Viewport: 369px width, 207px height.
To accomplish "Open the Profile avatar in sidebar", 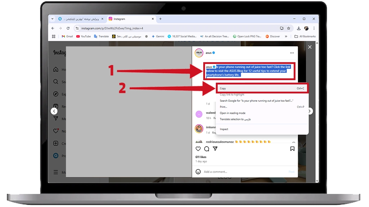I will tap(56, 156).
